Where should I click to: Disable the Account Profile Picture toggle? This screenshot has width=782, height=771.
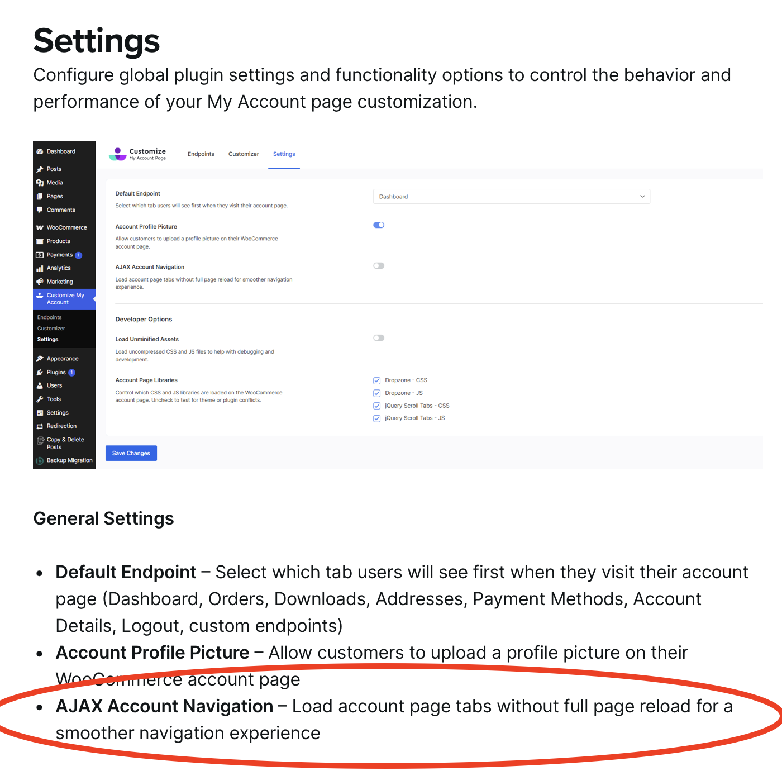[379, 225]
